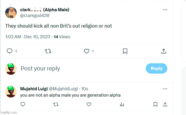Screen dimensions: 186x115
Task: Repost Mujahid Luigi's reply
Action: pos(55,104)
